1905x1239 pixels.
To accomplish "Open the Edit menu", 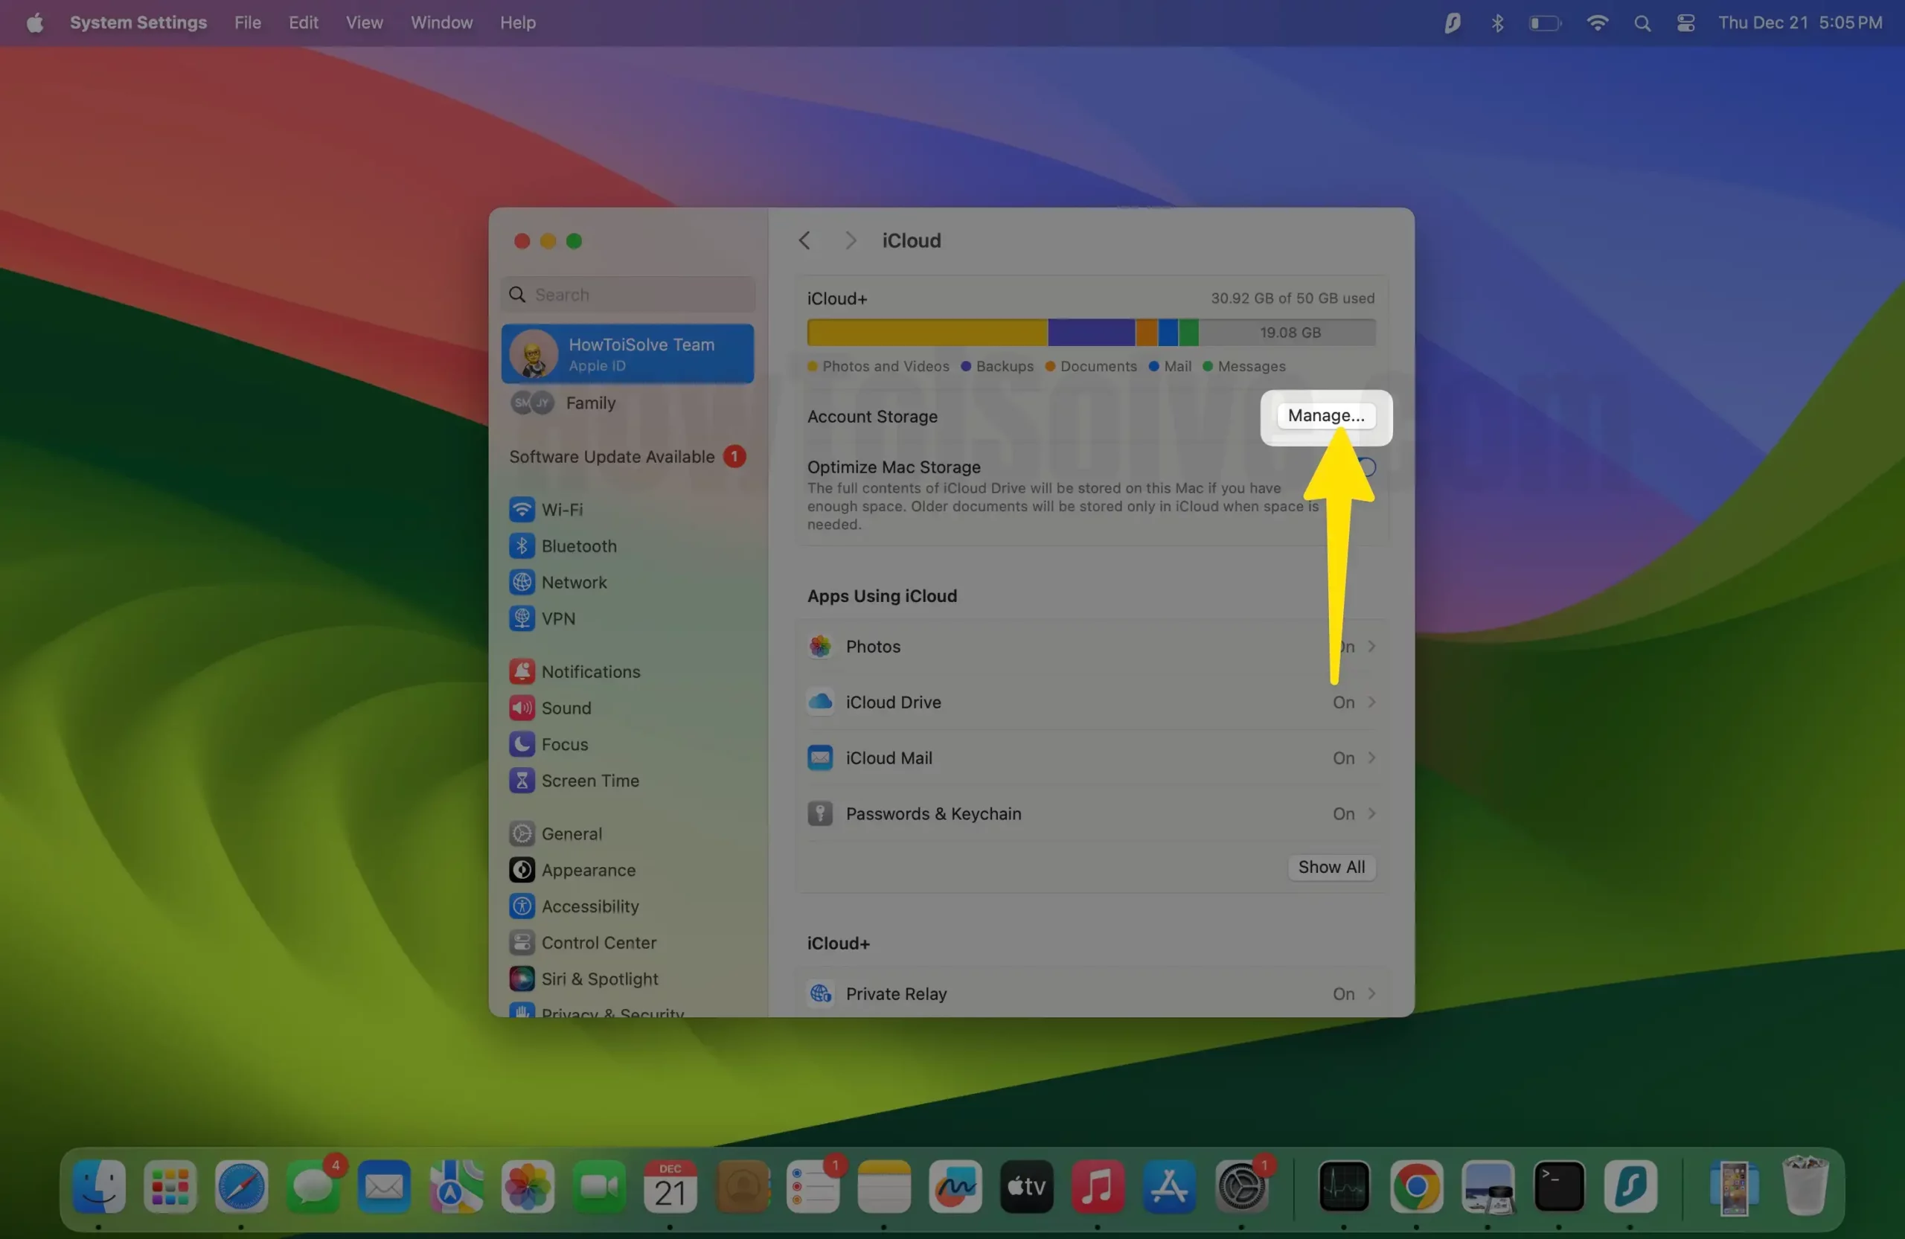I will pyautogui.click(x=304, y=22).
